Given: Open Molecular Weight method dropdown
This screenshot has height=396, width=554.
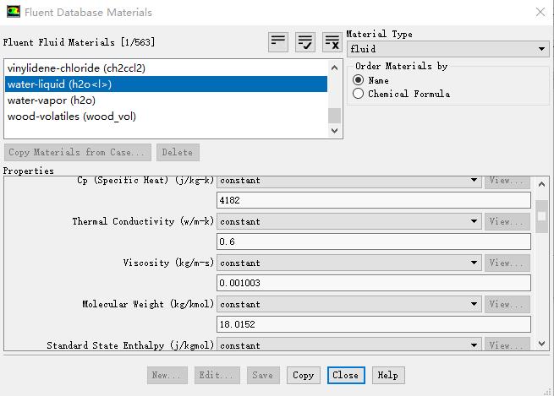Looking at the screenshot, I should pos(349,304).
